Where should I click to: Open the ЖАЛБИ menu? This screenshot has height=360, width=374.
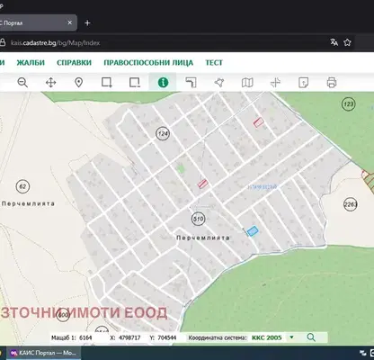pos(31,63)
